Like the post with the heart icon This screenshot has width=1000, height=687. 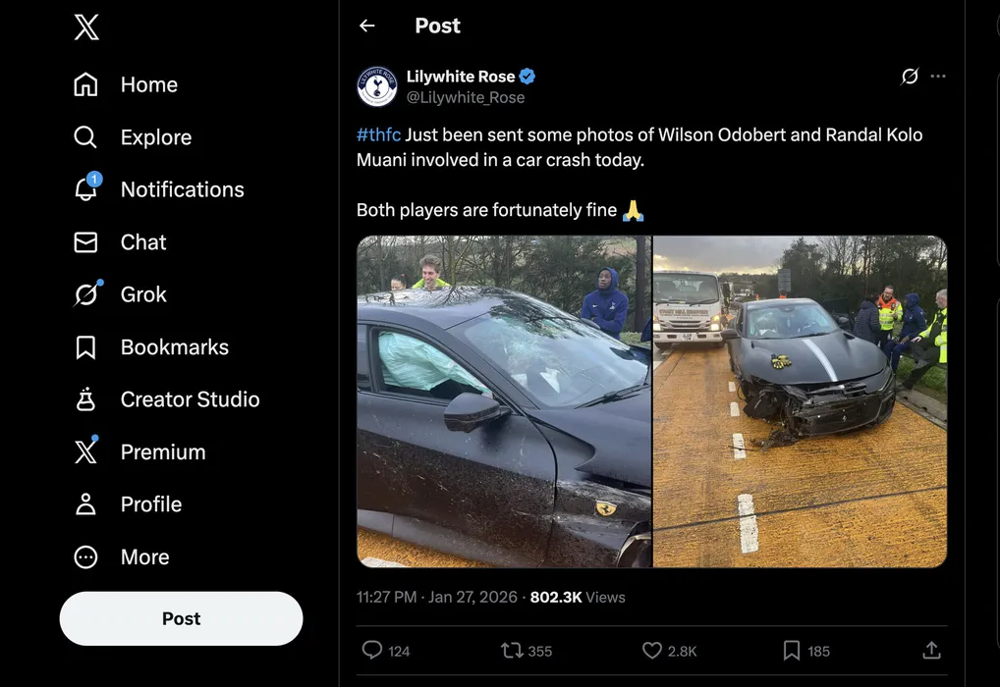(652, 650)
